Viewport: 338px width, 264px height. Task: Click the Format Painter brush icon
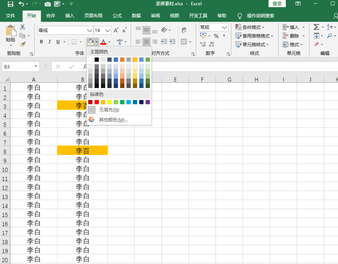23,44
